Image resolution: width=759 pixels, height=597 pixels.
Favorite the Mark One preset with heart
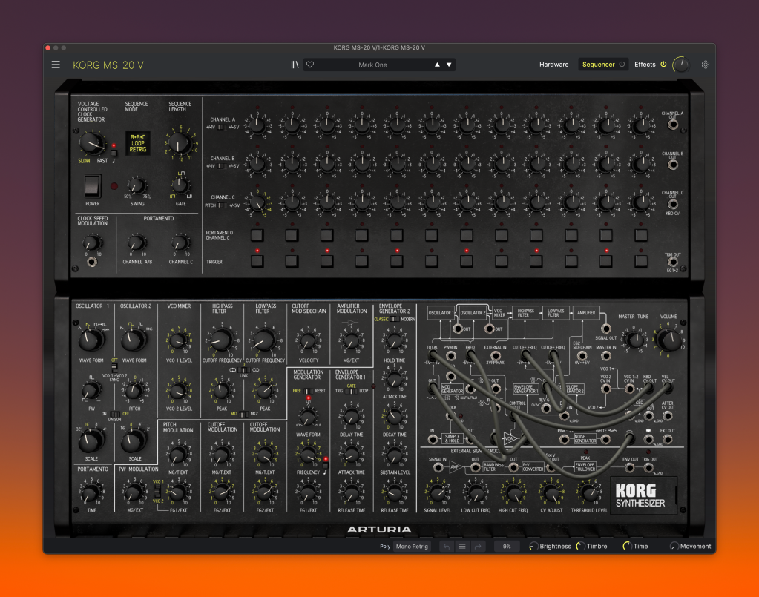click(x=310, y=65)
